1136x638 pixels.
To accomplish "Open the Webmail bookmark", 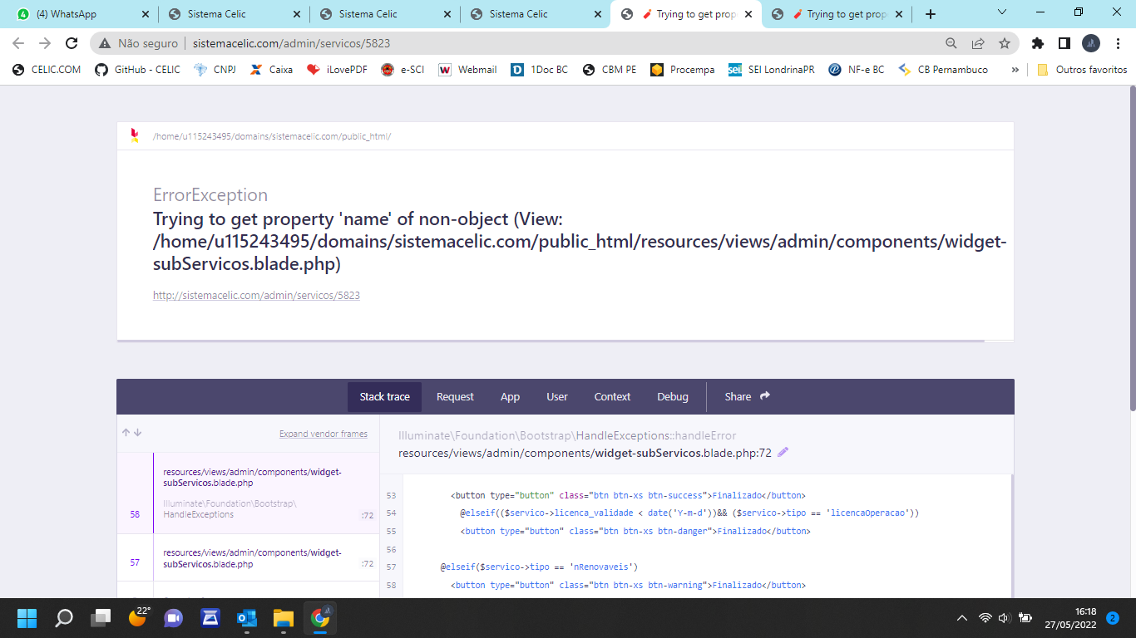I will (467, 70).
